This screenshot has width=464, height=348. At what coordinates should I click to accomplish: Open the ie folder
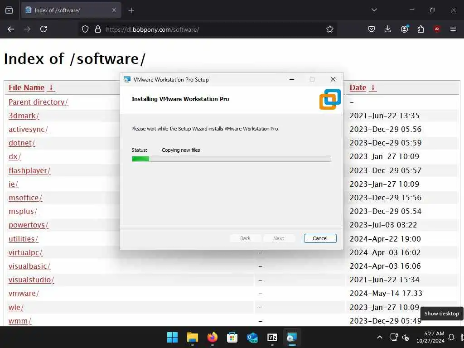(x=13, y=184)
